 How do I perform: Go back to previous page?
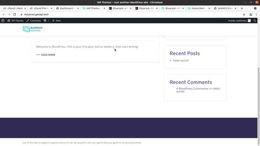4,15
